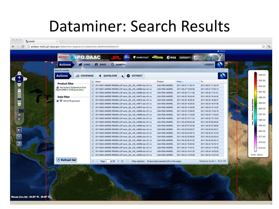Screen dimensions: 279x209
Task: Select the NAIAD browser tab
Action: (42, 41)
